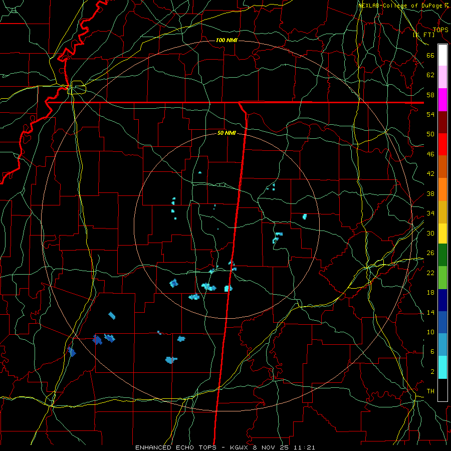The image size is (451, 451).
Task: Click the 2 legend value
Action: [432, 372]
